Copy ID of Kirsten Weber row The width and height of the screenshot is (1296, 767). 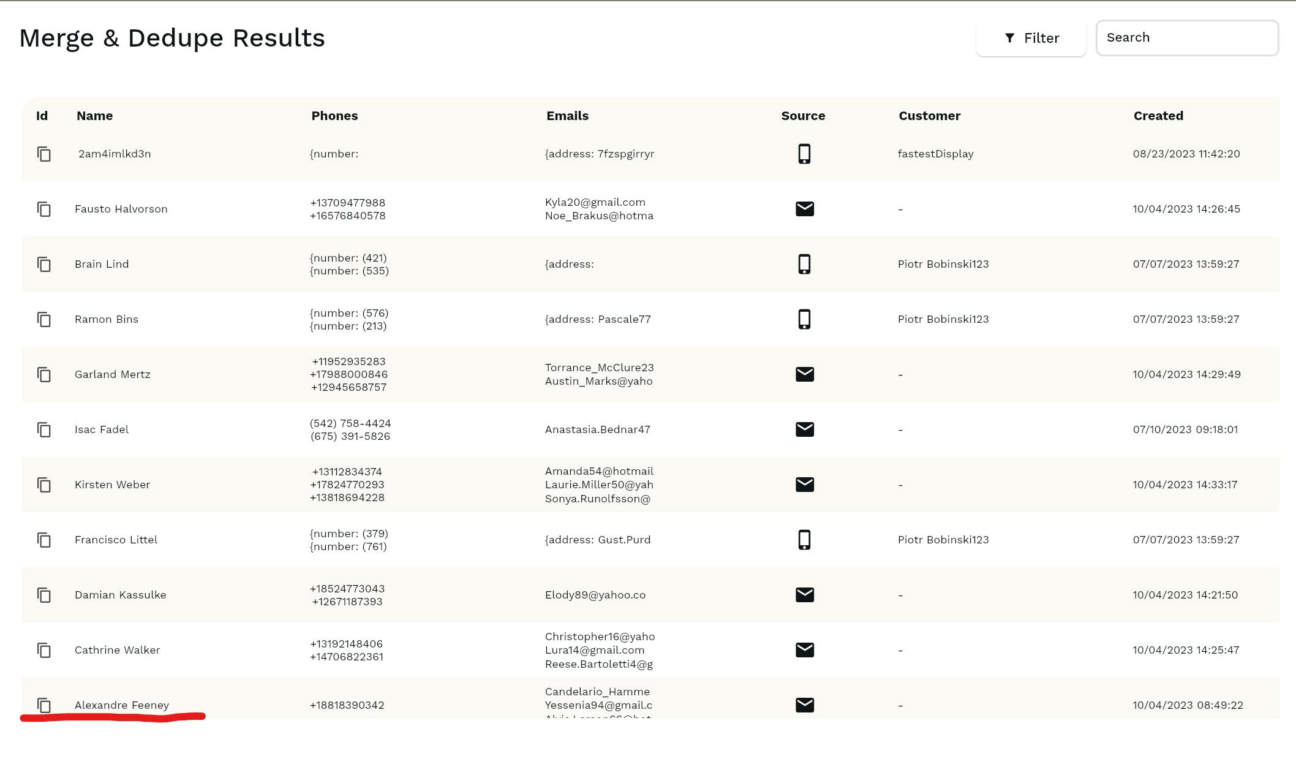tap(44, 485)
